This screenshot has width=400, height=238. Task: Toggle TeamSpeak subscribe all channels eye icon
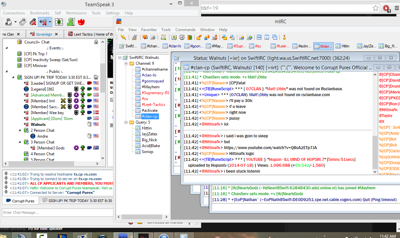click(x=59, y=22)
